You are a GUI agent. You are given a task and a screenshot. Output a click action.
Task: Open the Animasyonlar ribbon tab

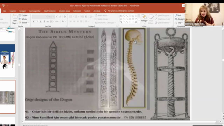(35, 11)
